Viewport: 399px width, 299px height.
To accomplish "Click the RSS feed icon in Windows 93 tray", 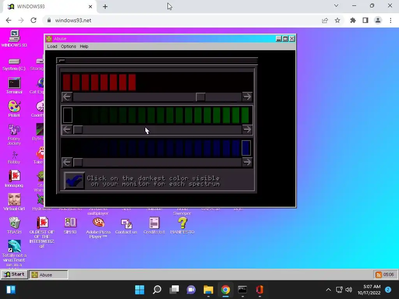I will click(379, 274).
